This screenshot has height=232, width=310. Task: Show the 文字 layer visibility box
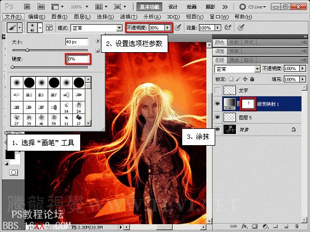tap(218, 90)
